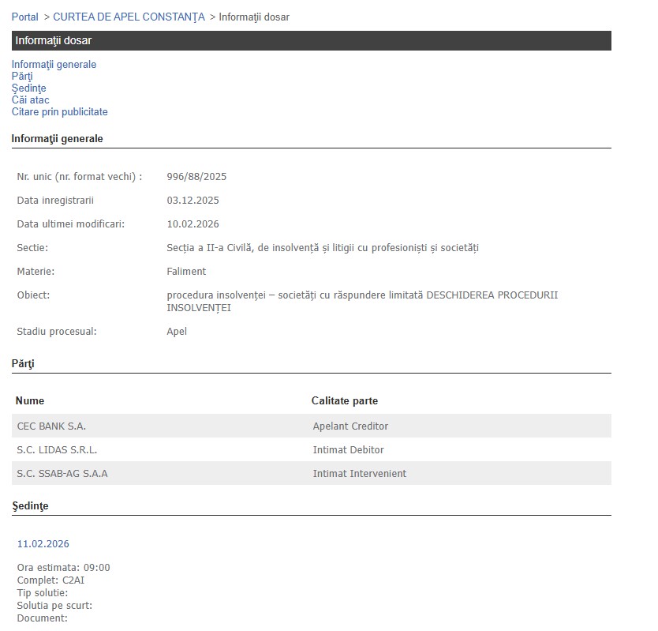Click the Citare prin publicitate link

click(x=59, y=112)
